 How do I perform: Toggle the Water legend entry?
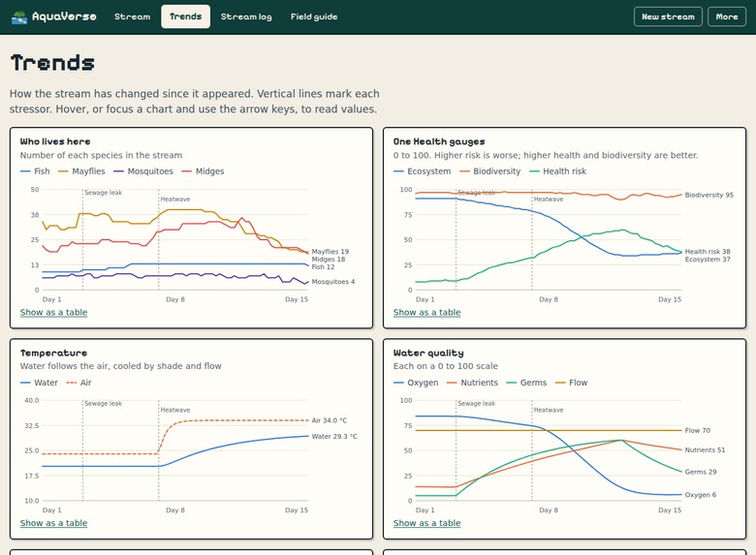pos(39,383)
